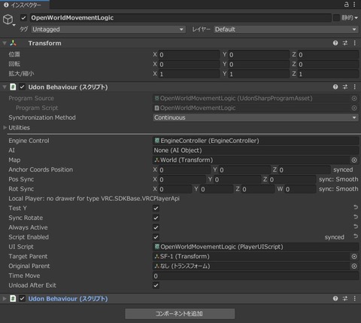Click the GameObject cube icon
Viewport: 361px width, 323px height.
[8, 19]
